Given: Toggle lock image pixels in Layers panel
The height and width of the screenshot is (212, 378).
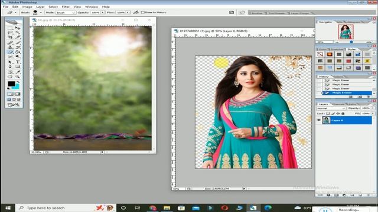Looking at the screenshot, I should tap(333, 114).
